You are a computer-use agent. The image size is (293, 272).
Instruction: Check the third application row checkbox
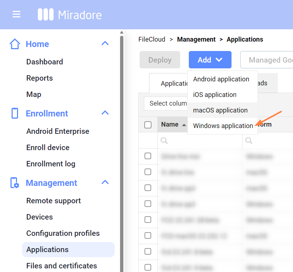(x=148, y=188)
